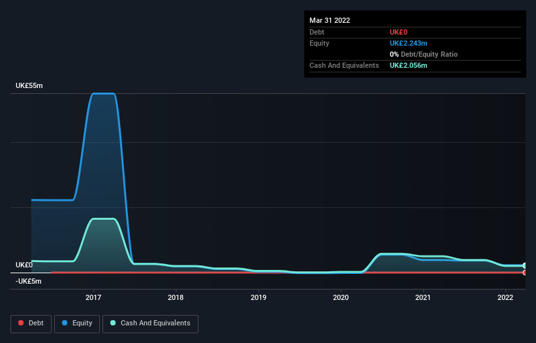Click the teal Cash And Equivalents dot
Viewport: 536px width, 343px height.
[x=113, y=323]
